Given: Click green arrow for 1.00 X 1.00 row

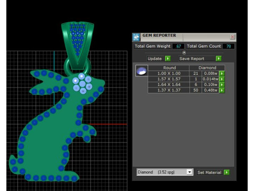Looking at the screenshot, I should (222, 73).
